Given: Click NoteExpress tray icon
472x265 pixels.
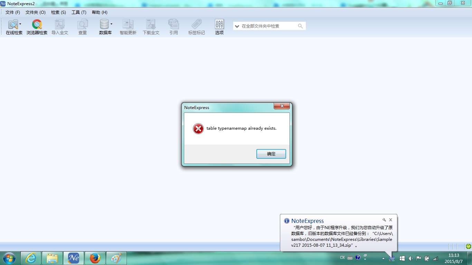Looking at the screenshot, I should pos(392,258).
